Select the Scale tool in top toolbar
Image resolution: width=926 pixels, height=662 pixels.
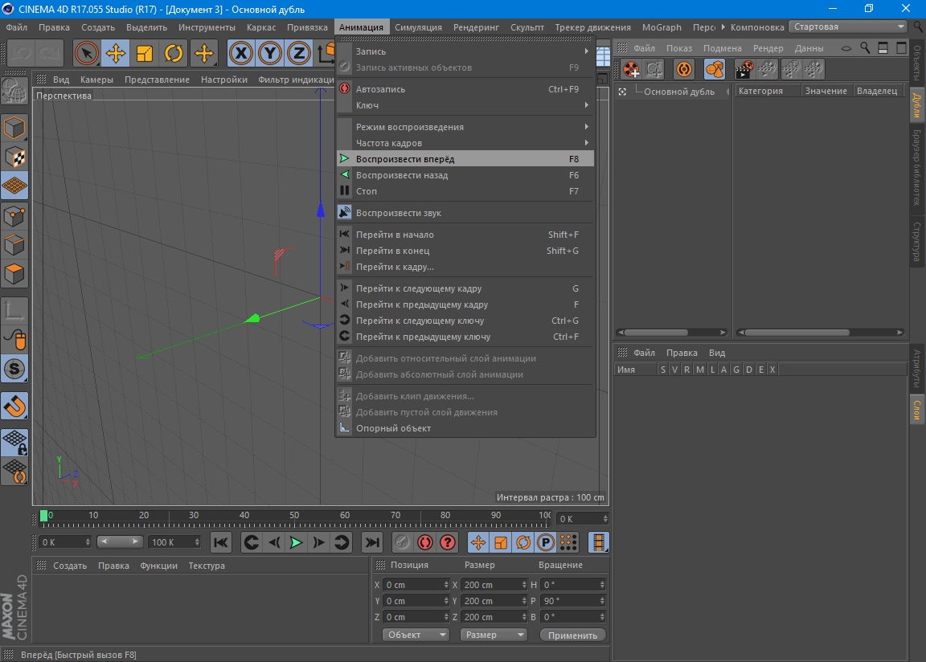[145, 54]
